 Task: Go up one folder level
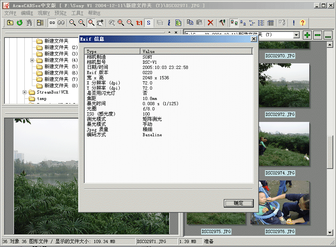10,23
